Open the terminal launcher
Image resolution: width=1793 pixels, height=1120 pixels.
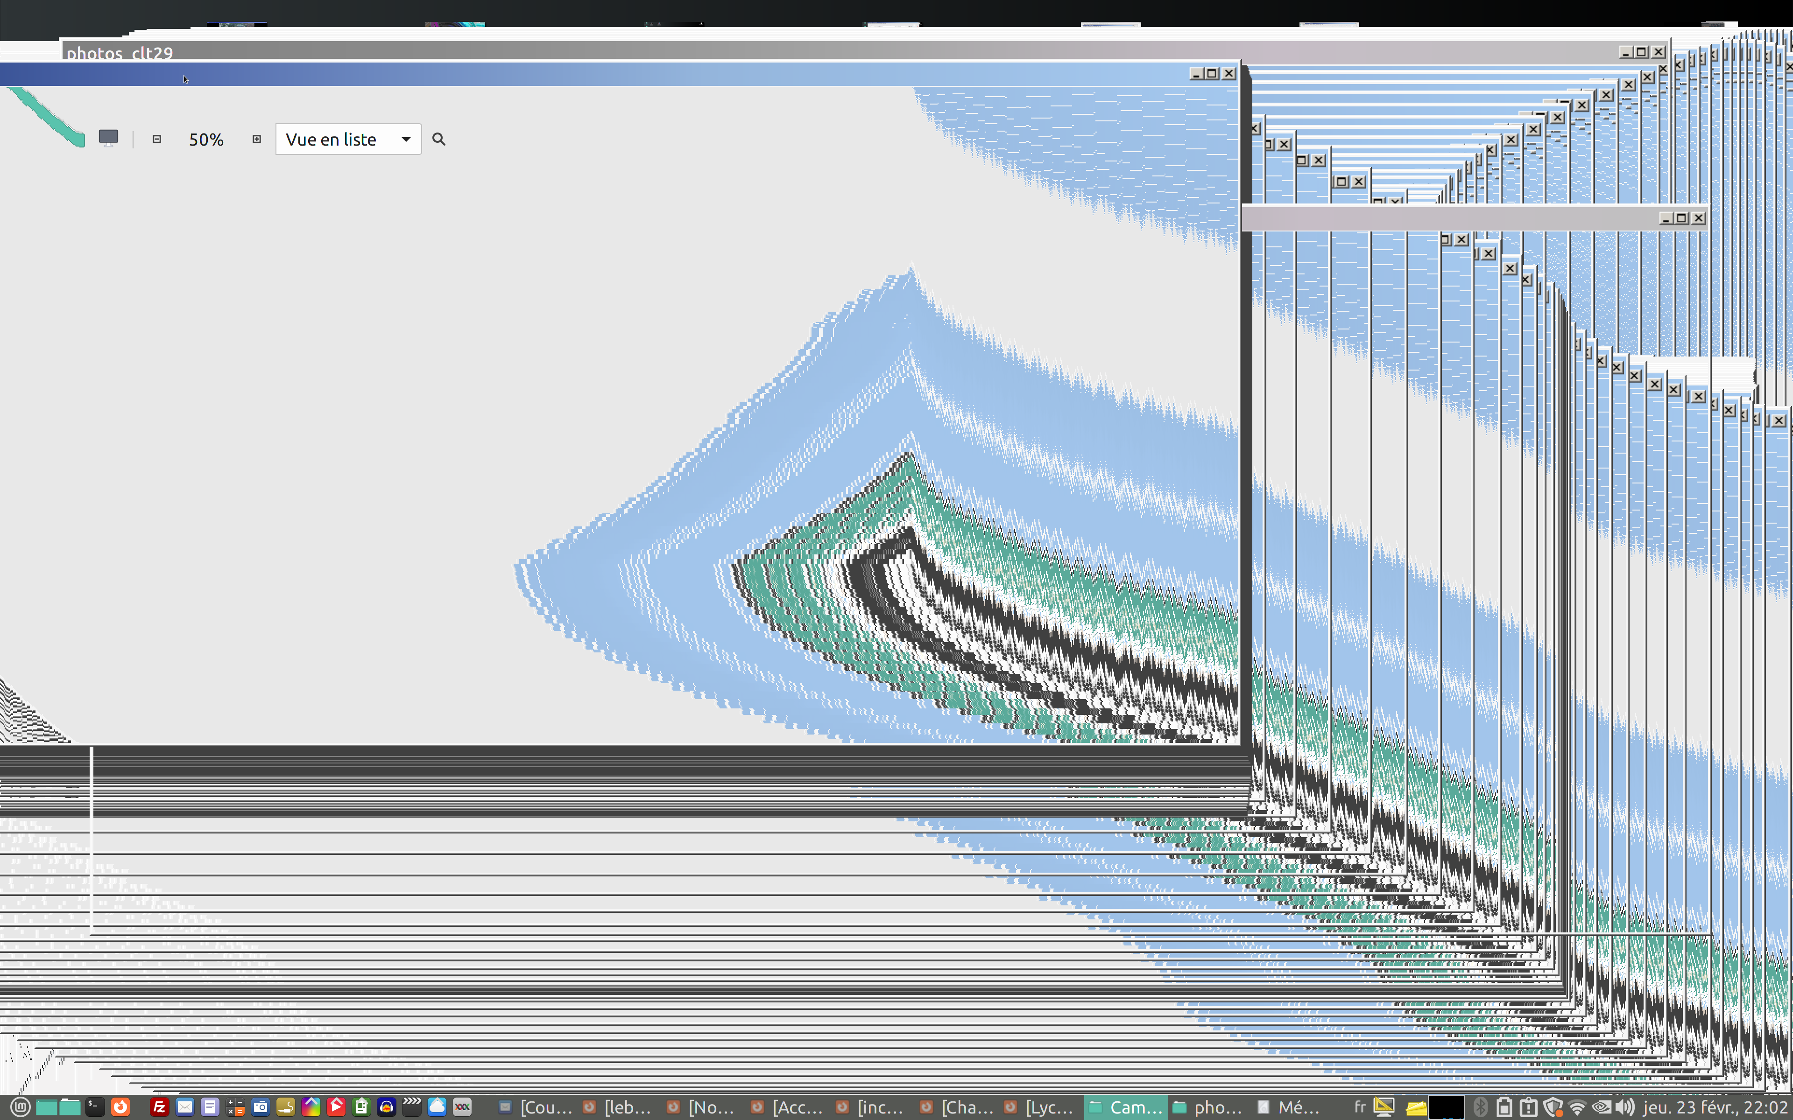point(95,1106)
